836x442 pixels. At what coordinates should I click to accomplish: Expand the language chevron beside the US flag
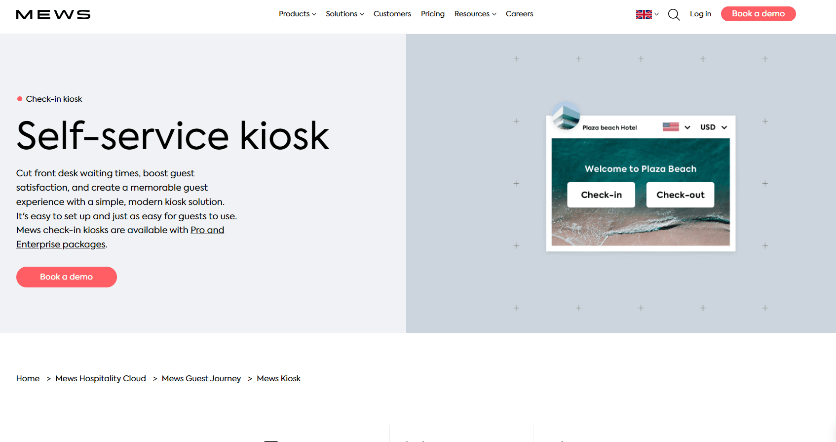point(687,127)
